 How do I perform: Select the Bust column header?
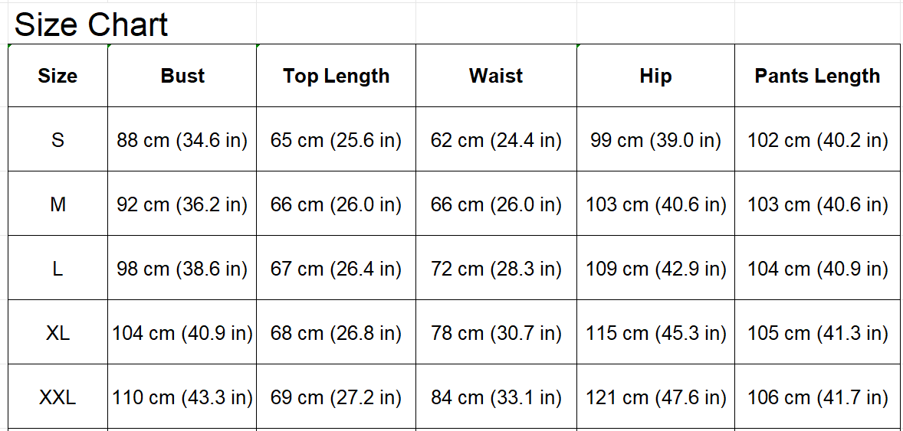point(182,76)
